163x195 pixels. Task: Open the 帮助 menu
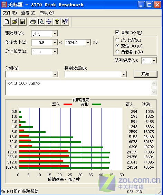coord(47,13)
